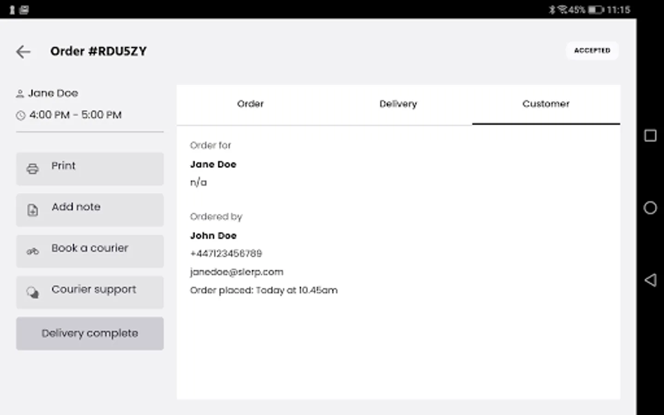Tap the Wi-Fi icon in status bar
This screenshot has width=664, height=415.
563,10
